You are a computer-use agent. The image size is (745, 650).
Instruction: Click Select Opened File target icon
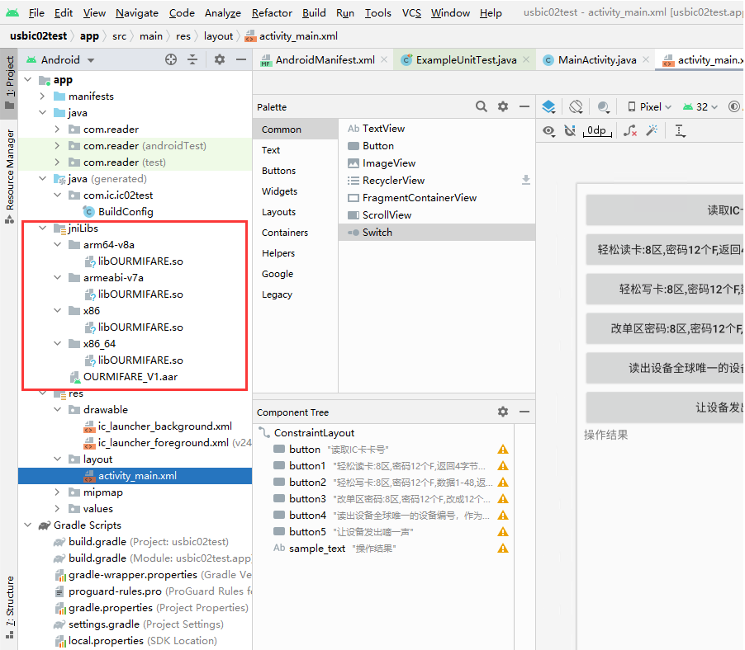[x=171, y=59]
